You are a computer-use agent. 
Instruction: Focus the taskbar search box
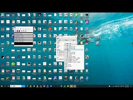point(16,86)
